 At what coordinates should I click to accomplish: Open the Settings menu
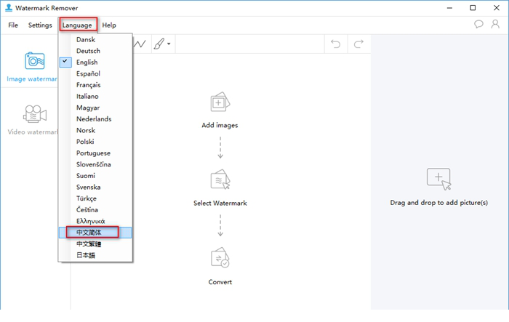tap(40, 25)
